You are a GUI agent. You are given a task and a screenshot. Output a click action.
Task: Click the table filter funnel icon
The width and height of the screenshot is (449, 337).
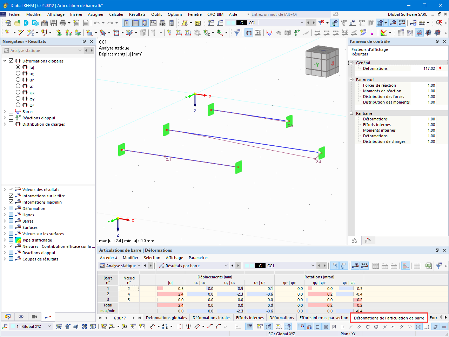point(438,266)
